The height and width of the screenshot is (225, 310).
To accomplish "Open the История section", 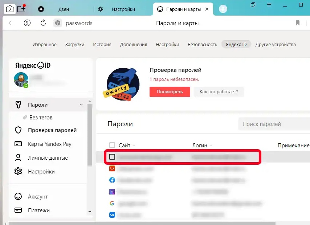I will 102,45.
